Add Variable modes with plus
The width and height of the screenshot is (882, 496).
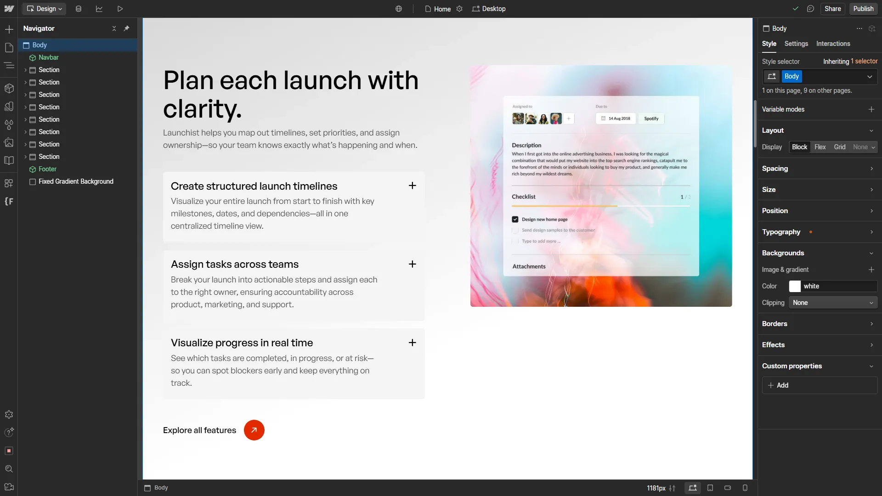[x=871, y=109]
